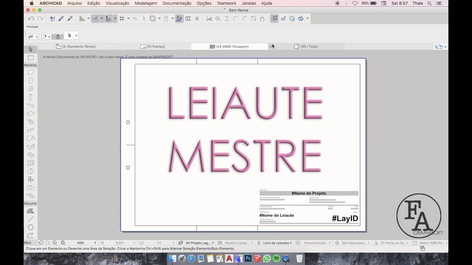Select the Shell tool in toolbox

coord(31,146)
